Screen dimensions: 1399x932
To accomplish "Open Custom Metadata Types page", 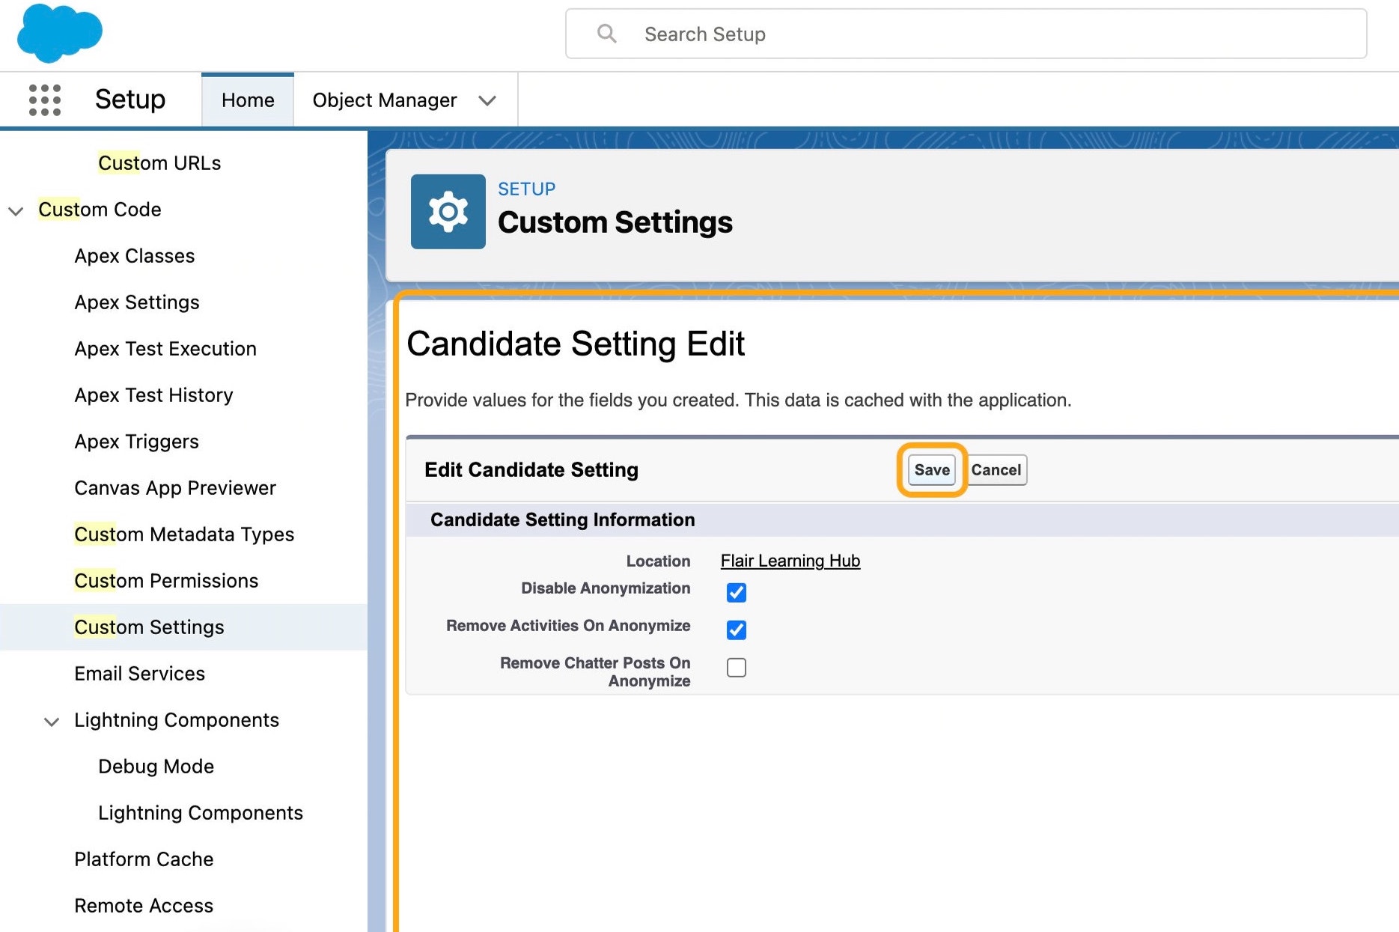I will [x=184, y=534].
